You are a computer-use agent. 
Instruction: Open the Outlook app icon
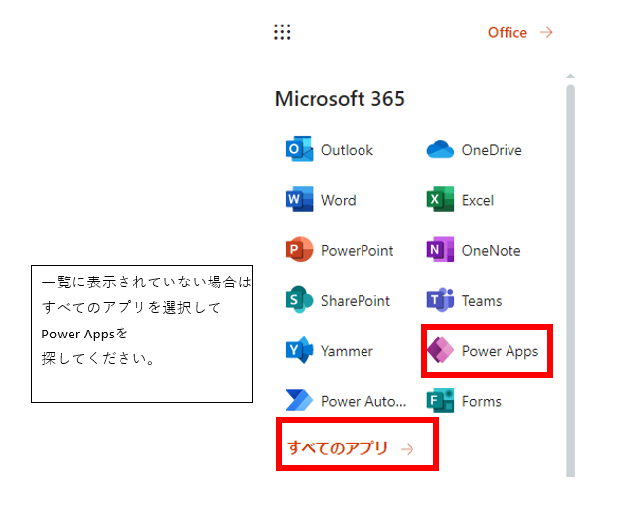300,149
